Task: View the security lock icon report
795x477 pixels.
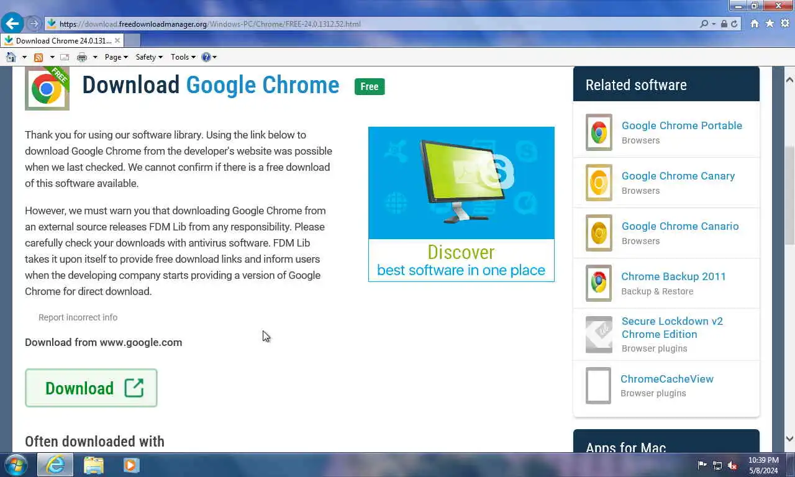Action: point(723,24)
